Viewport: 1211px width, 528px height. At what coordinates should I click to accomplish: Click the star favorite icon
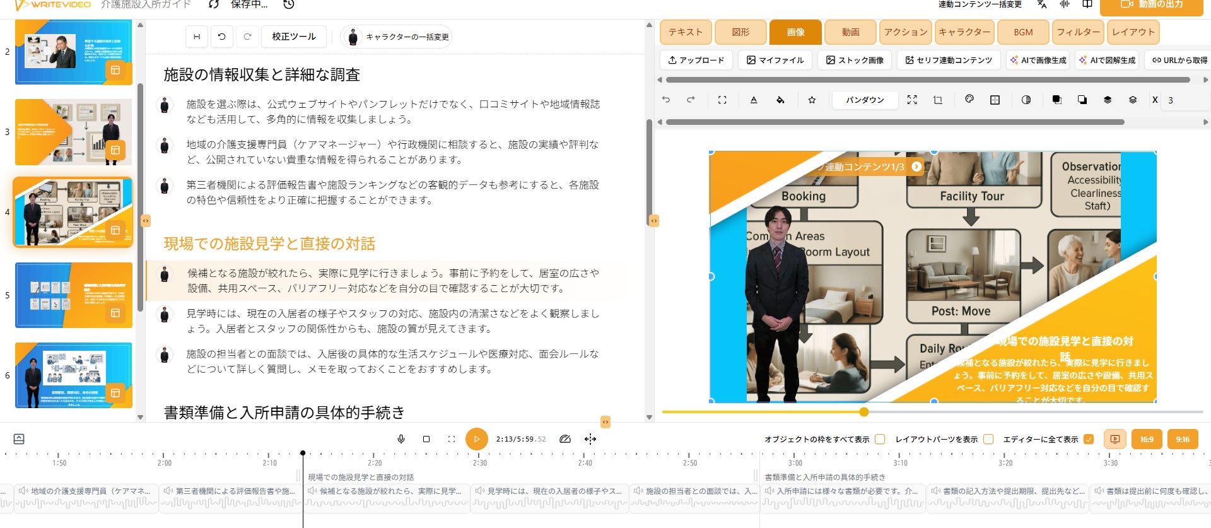812,100
